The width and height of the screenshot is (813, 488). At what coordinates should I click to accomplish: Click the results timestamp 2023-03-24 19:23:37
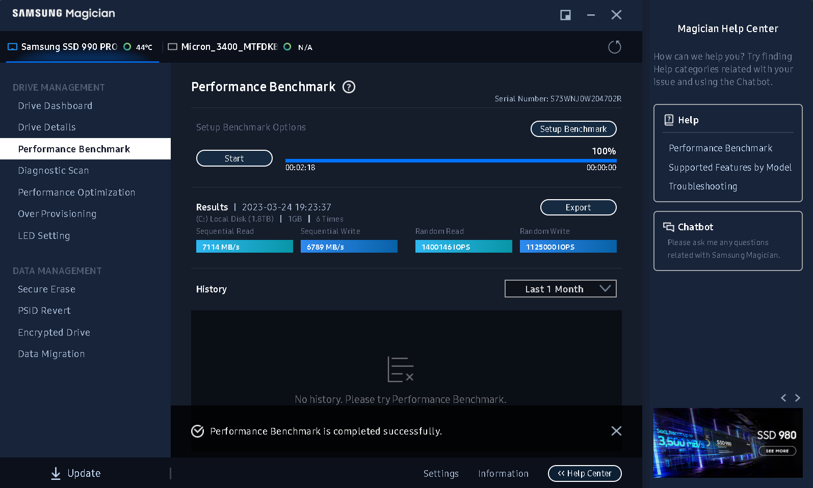tap(286, 207)
